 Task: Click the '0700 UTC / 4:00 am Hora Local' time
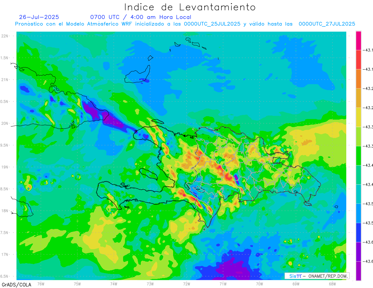[140, 17]
